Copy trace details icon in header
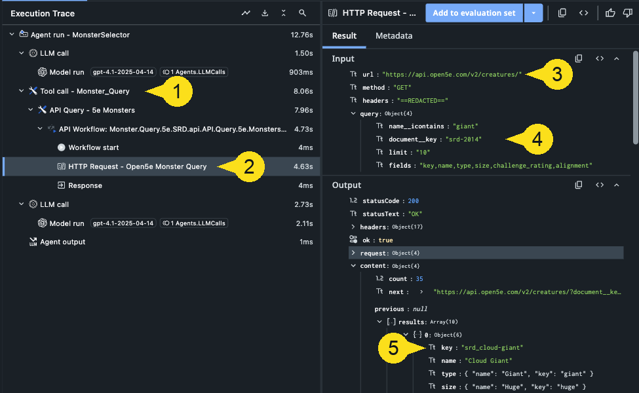639x393 pixels. point(562,13)
